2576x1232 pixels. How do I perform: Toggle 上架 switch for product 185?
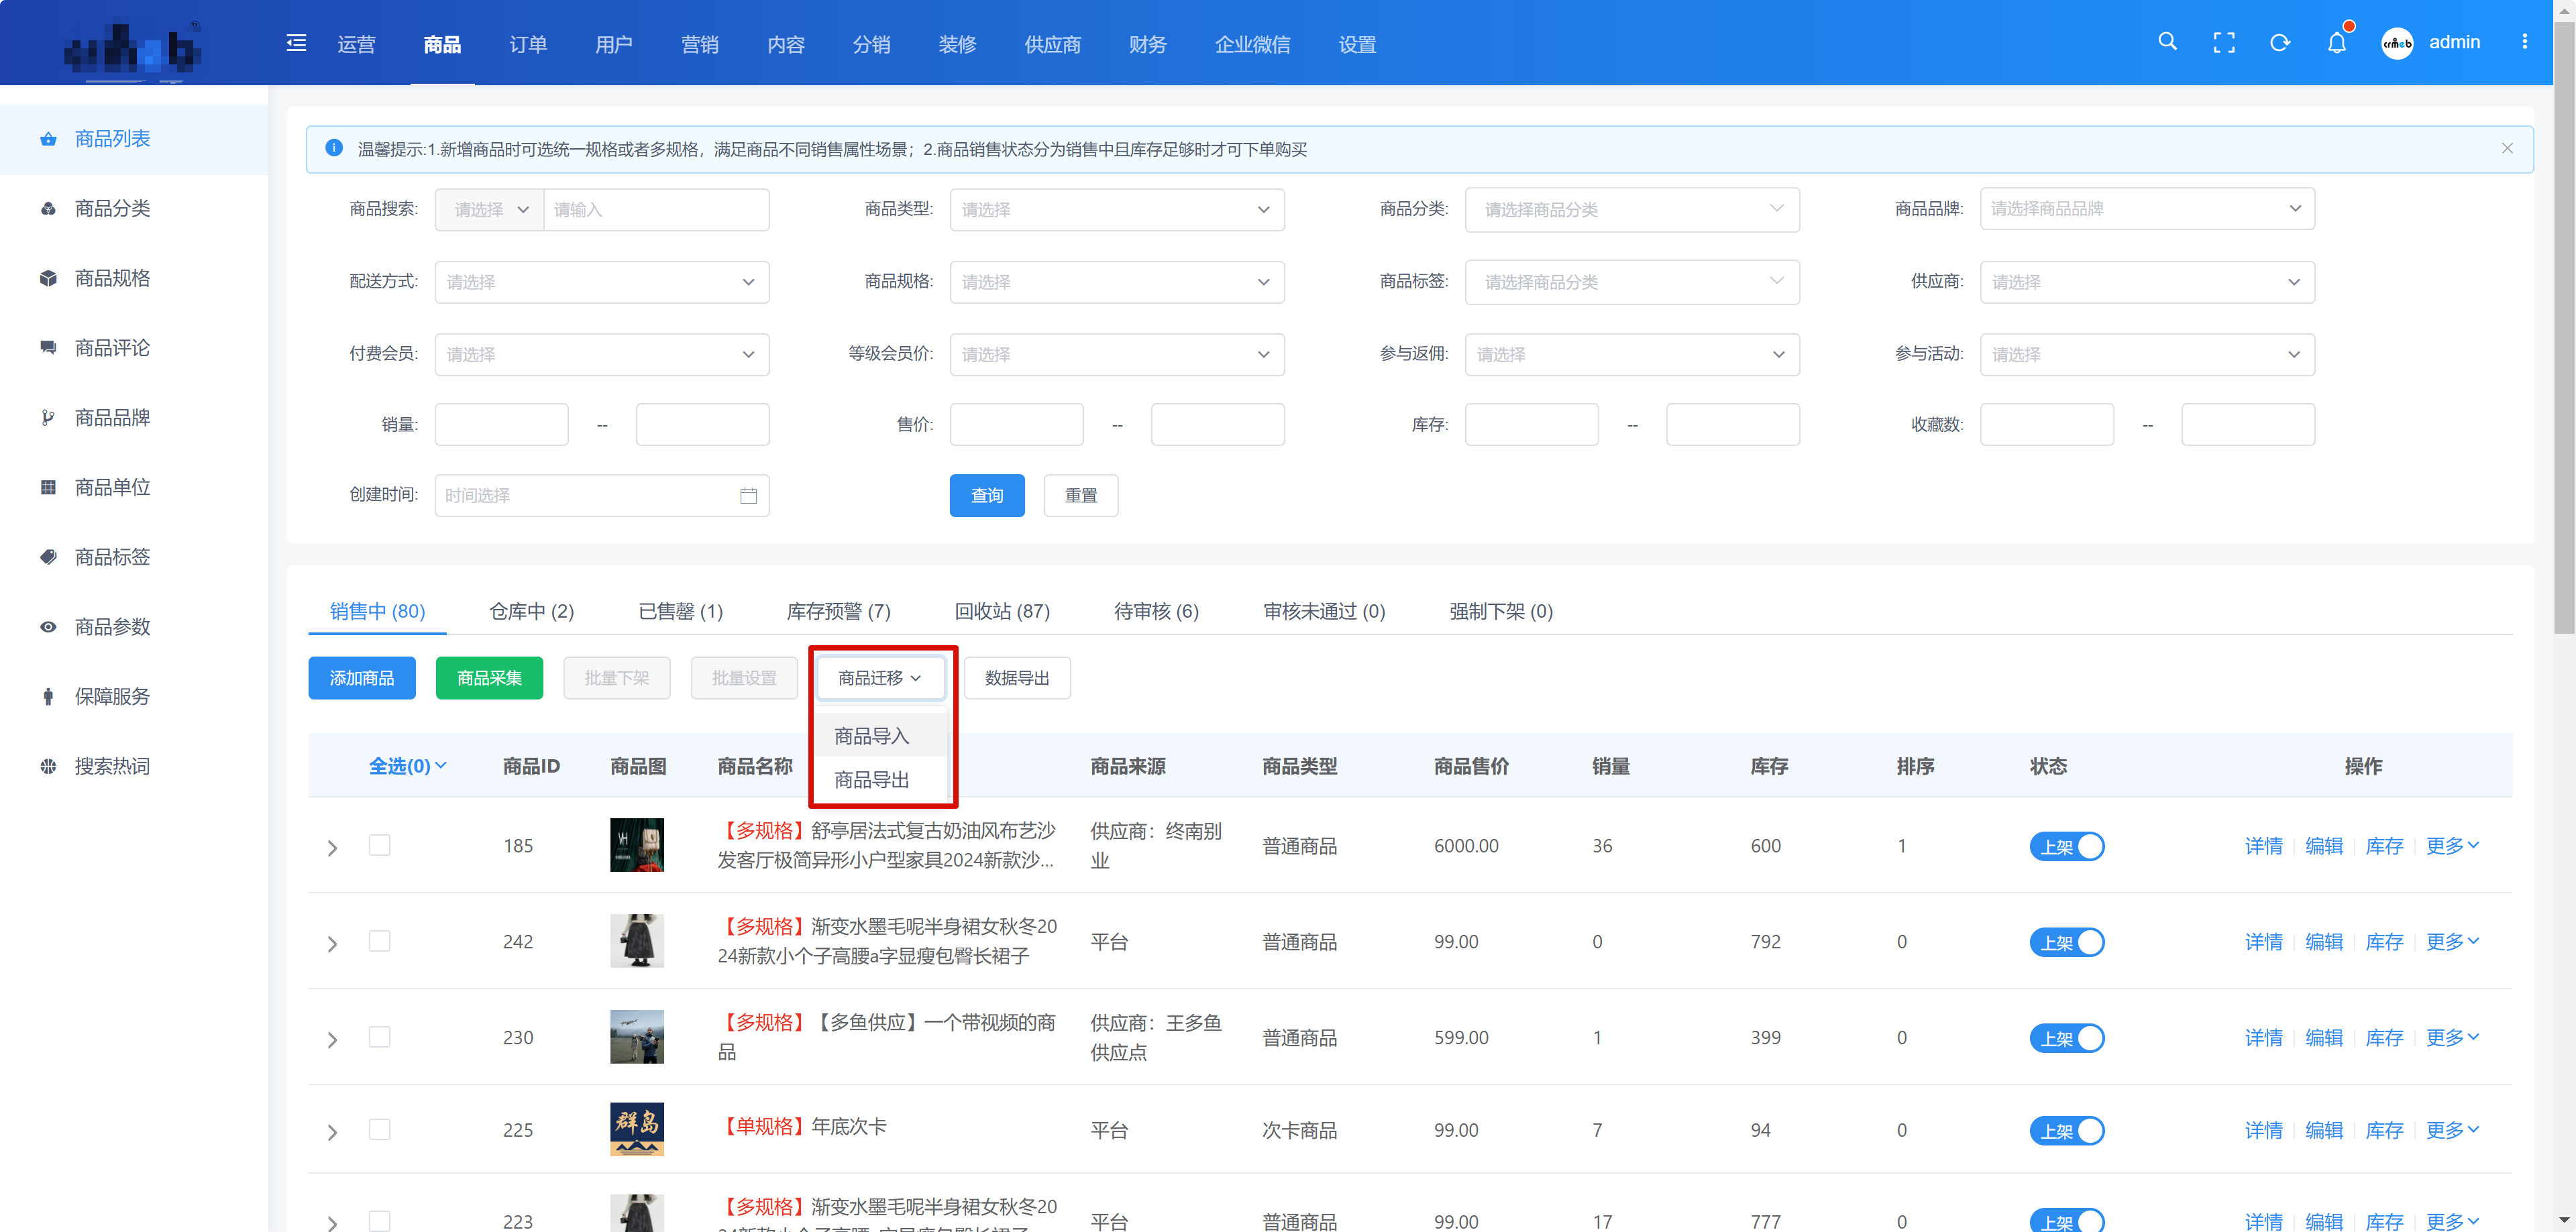(x=2066, y=846)
